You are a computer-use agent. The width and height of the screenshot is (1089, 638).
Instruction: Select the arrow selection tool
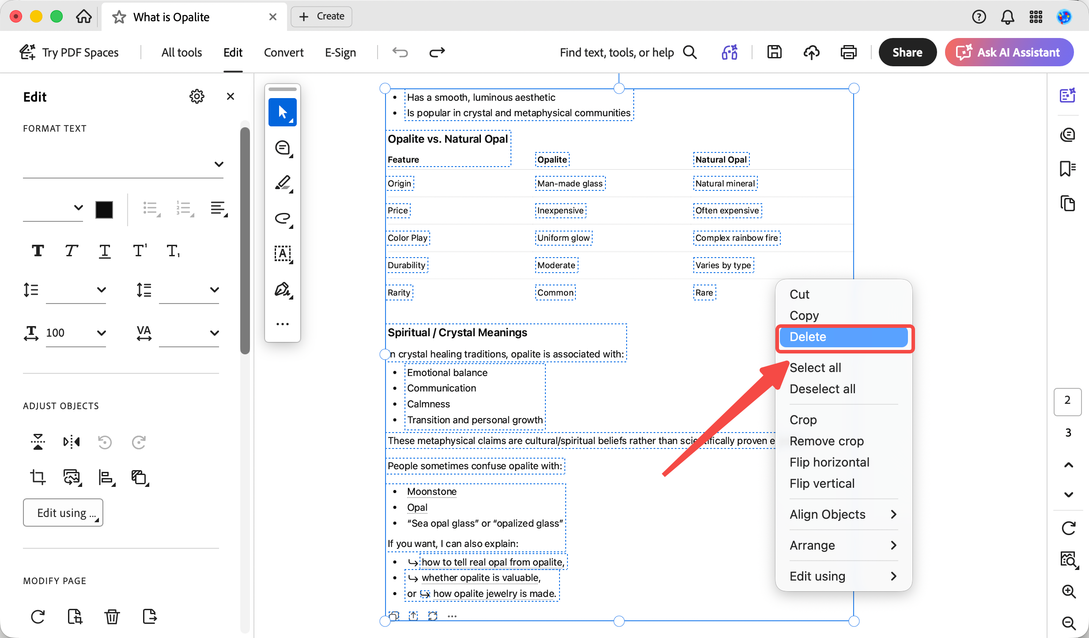[x=283, y=112]
